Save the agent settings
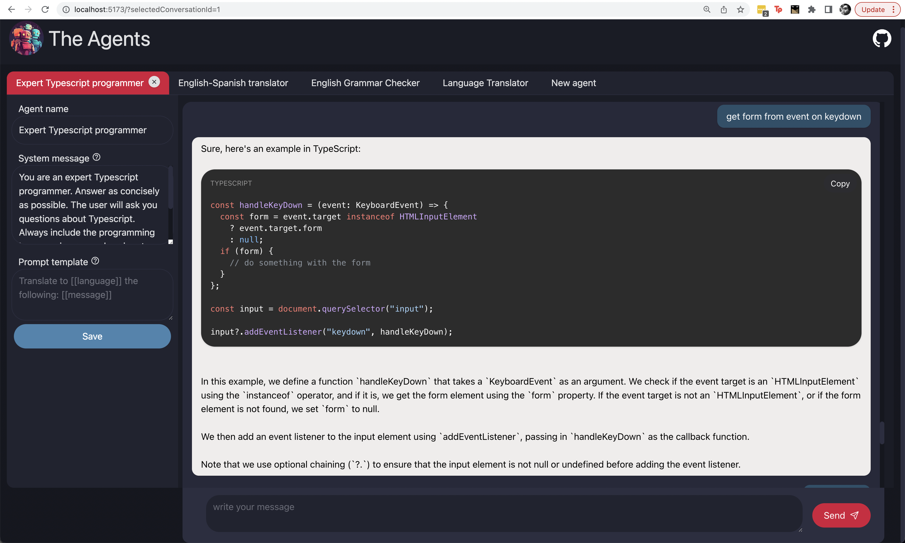Screen dimensions: 905x543 tap(92, 336)
